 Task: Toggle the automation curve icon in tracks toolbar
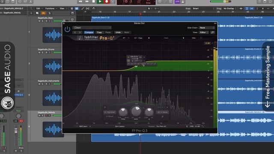click(83, 9)
